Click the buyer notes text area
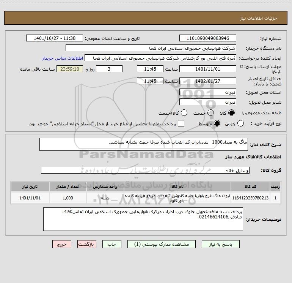The image size is (292, 283). point(143,219)
